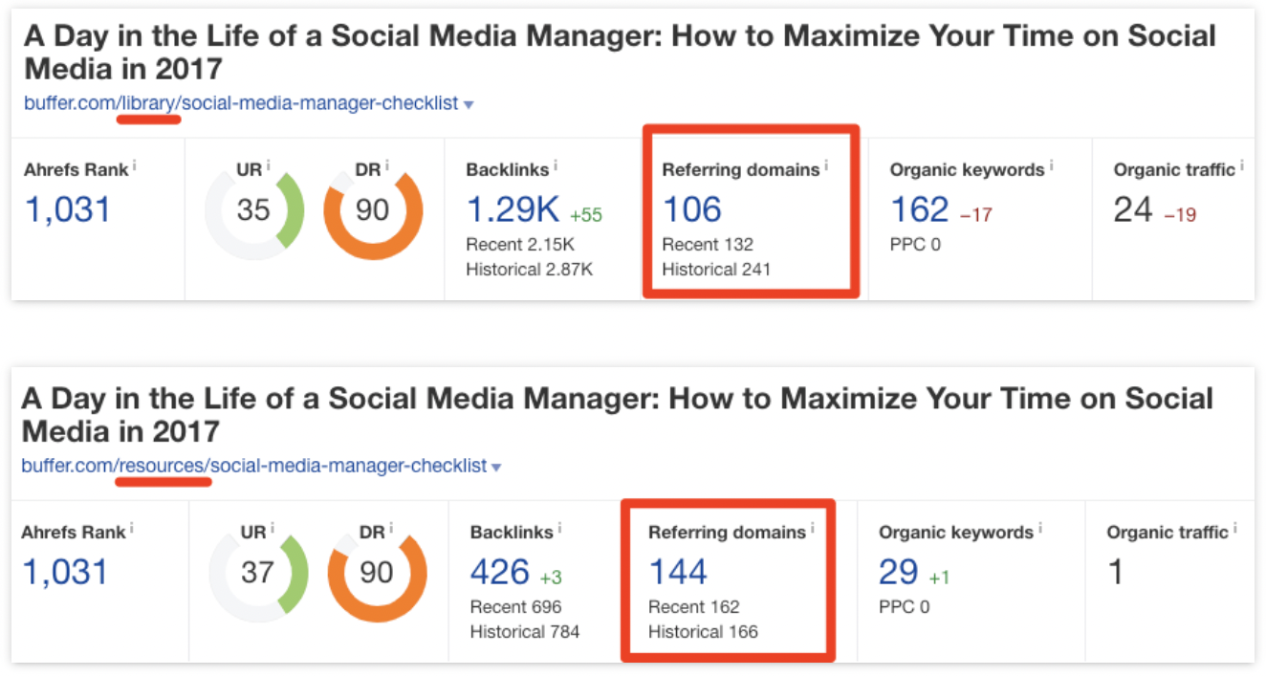The height and width of the screenshot is (677, 1266).
Task: Click the info icon next to Ahrefs Rank in the library panel
Action: point(134,166)
